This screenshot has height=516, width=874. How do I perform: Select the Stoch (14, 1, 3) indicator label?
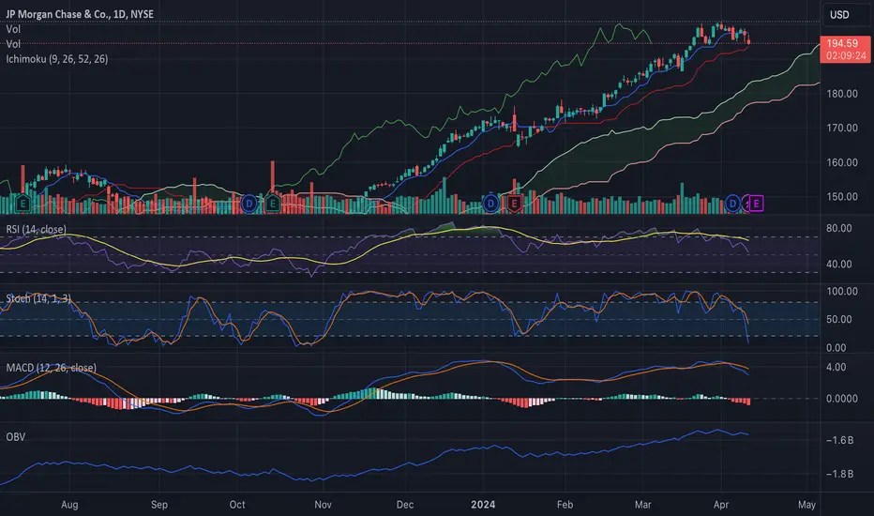[38, 298]
